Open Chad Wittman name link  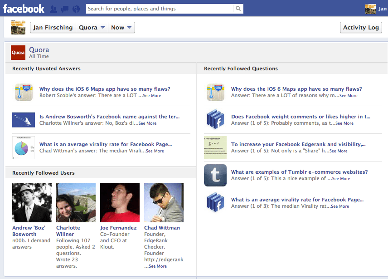162,228
